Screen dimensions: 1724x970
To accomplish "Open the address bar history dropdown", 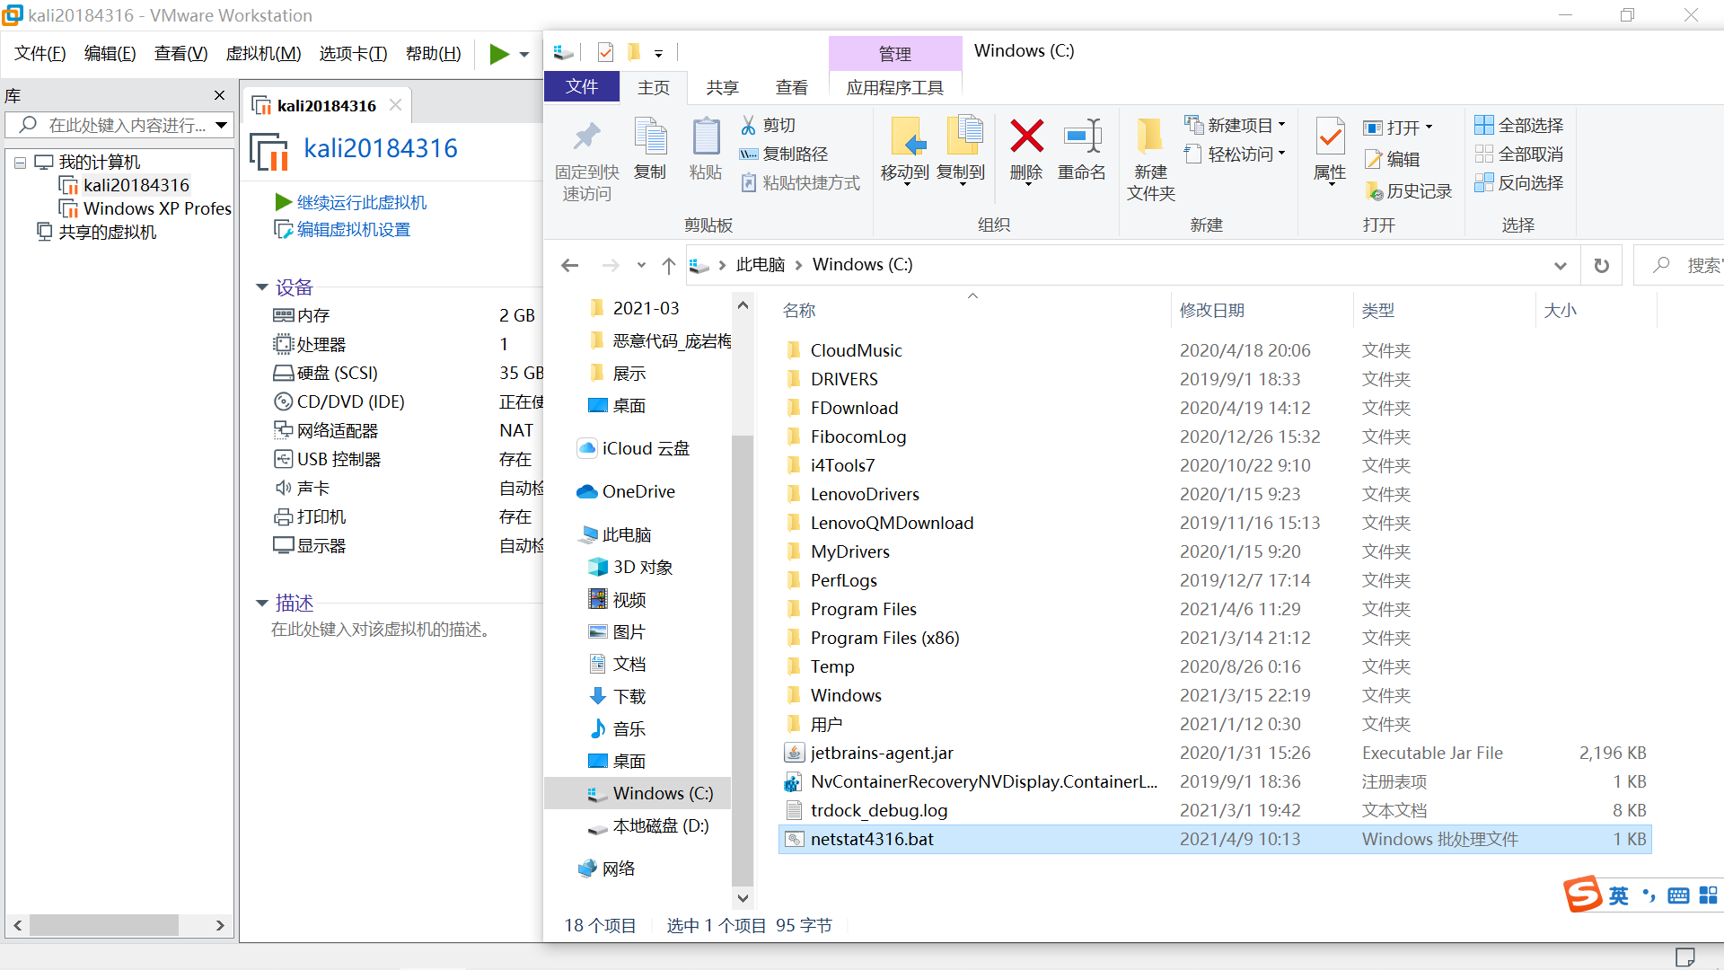I will pos(1561,265).
